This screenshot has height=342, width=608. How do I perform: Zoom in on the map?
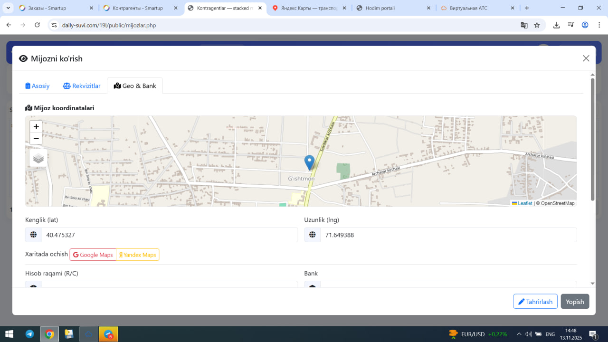[x=36, y=127]
